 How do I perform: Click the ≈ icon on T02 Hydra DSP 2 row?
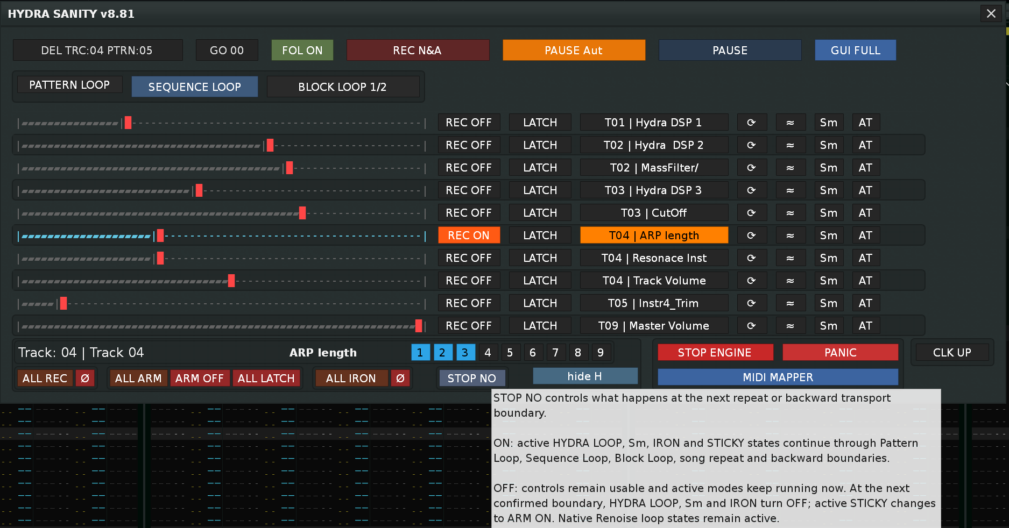791,145
